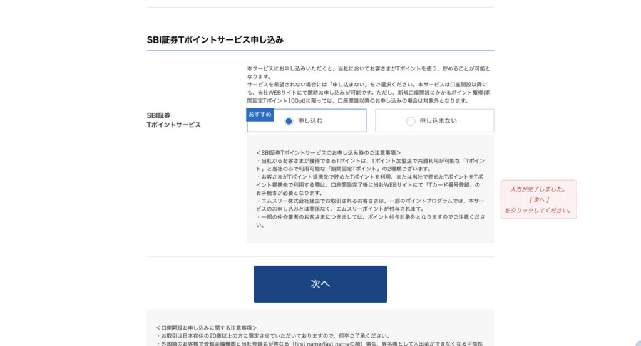Screen dimensions: 641x346
Task: Click the paragraph starting 本サービスにお申し込みいただくと
Action: click(369, 85)
